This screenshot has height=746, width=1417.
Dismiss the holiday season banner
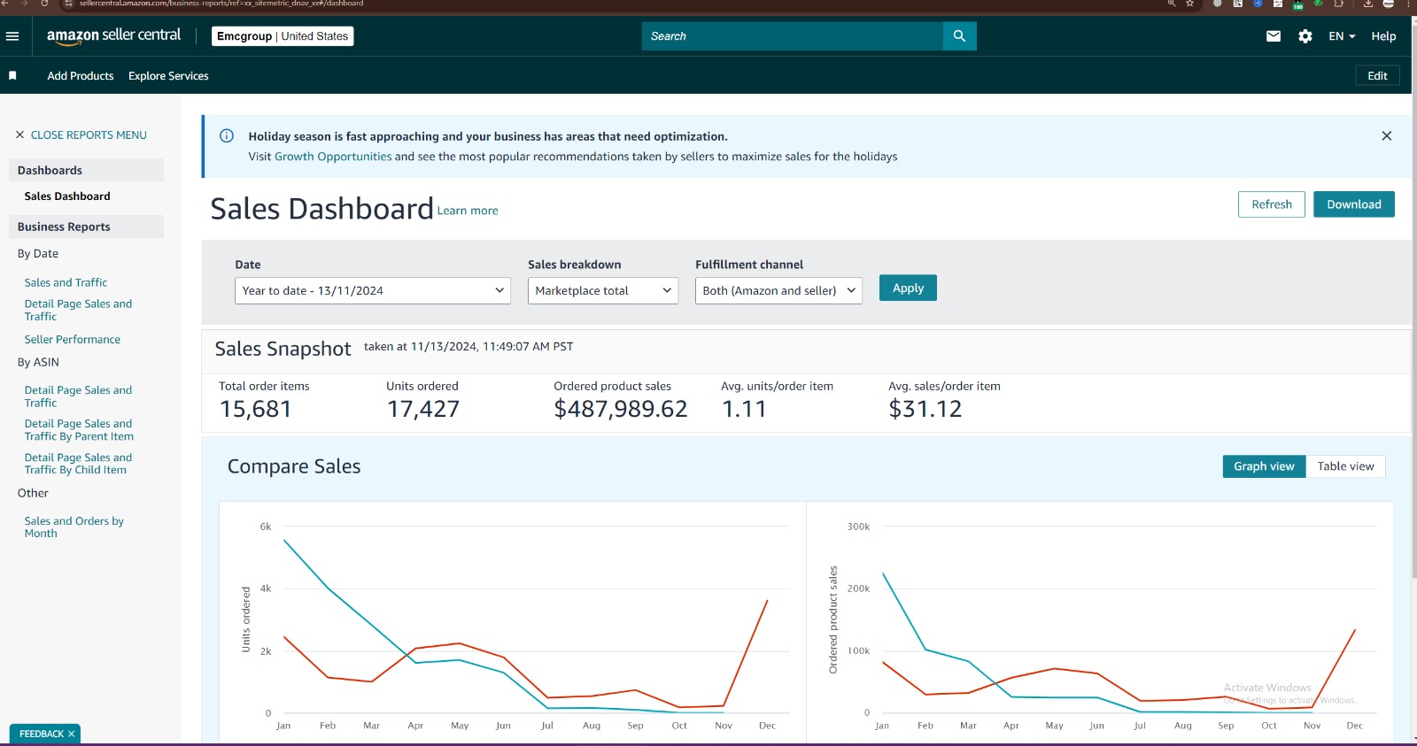1387,135
